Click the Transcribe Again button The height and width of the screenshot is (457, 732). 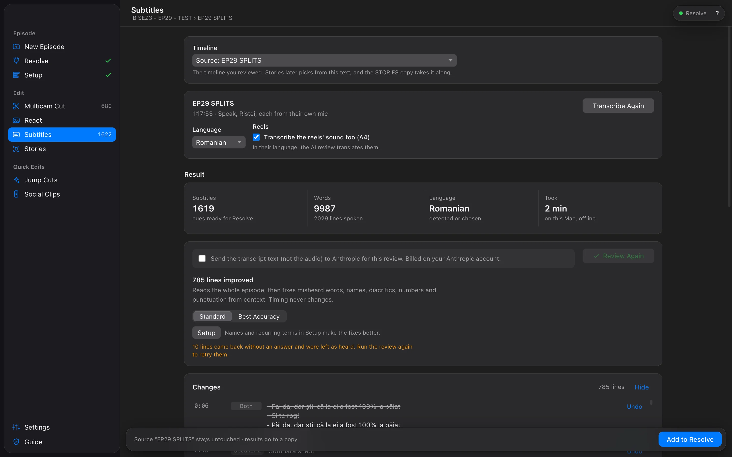[618, 106]
